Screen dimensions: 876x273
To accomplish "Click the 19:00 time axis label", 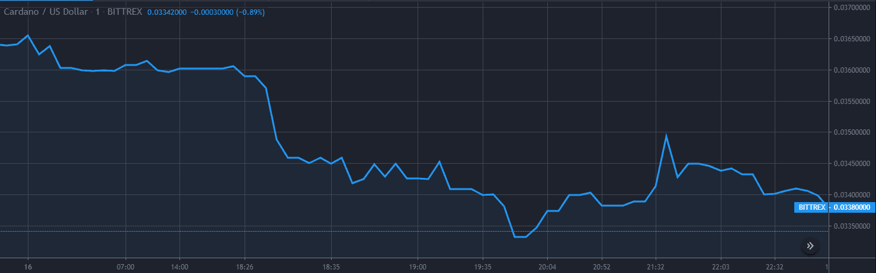I will (x=418, y=267).
